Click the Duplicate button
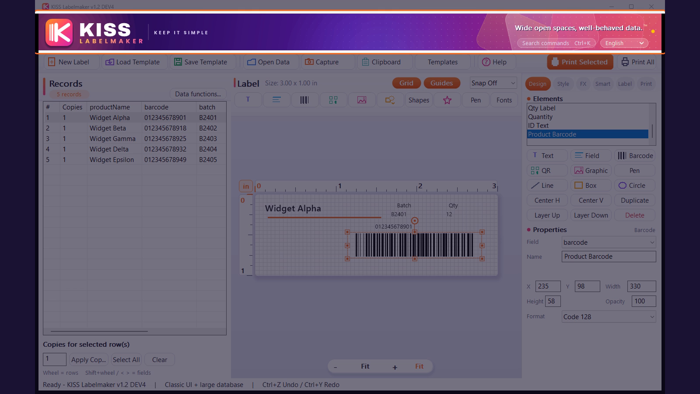Viewport: 700px width, 394px height. [634, 201]
